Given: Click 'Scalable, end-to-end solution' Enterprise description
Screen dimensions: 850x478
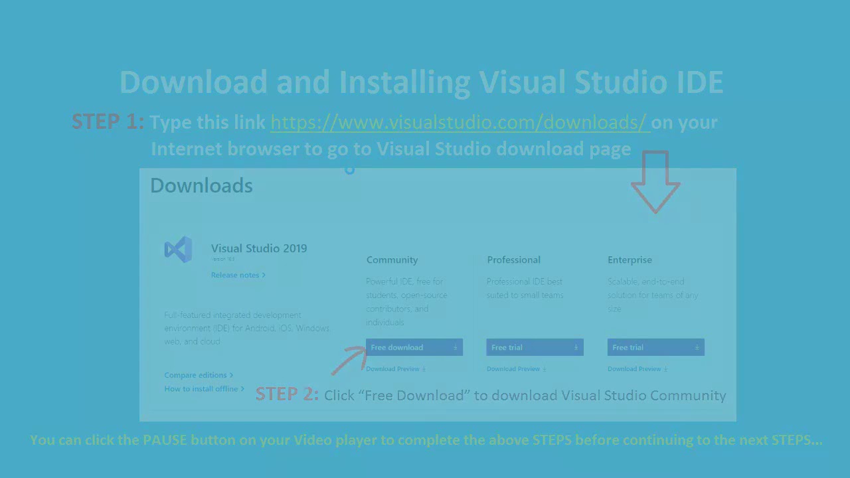Looking at the screenshot, I should 653,295.
